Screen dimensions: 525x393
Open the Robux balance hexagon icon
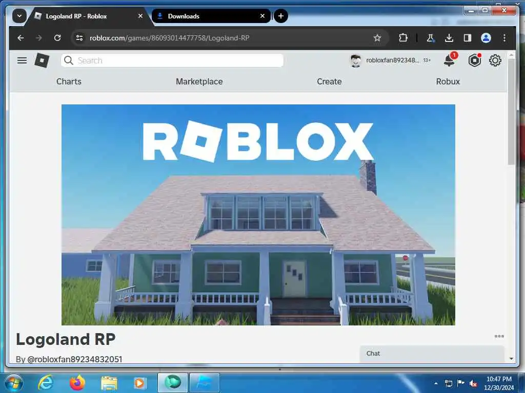click(x=475, y=60)
